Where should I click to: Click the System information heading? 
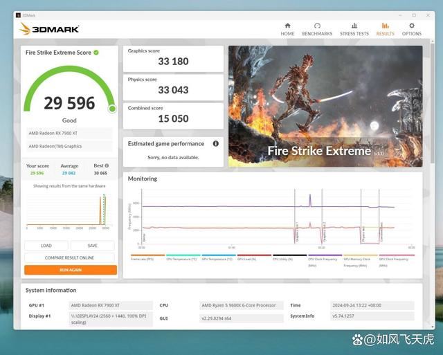click(51, 290)
